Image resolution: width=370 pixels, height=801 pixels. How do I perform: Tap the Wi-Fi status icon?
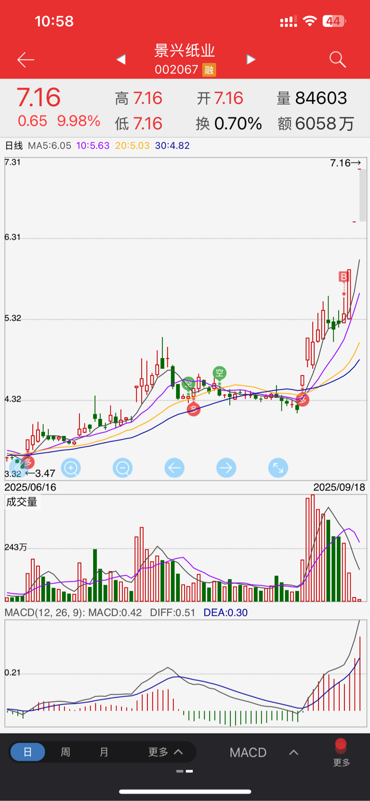point(309,21)
